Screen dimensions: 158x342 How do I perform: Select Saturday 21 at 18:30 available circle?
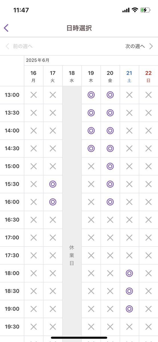(x=129, y=291)
